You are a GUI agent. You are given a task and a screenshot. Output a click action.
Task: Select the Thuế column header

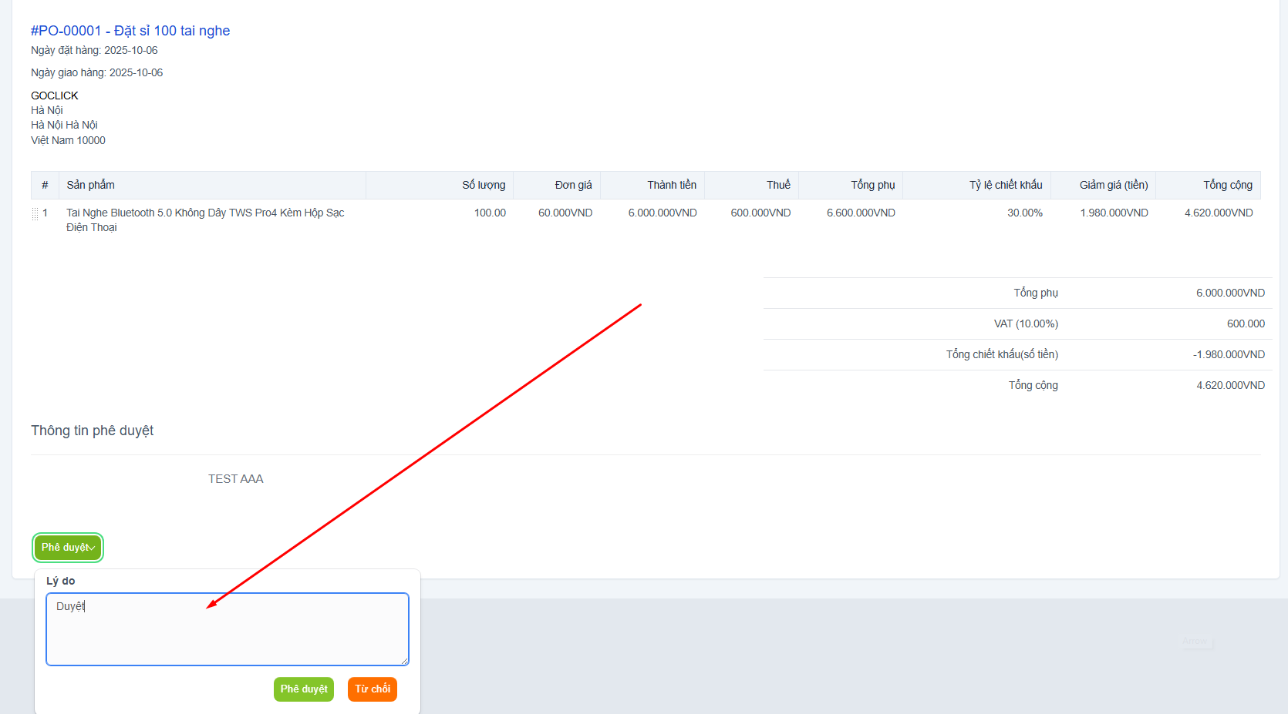[777, 185]
